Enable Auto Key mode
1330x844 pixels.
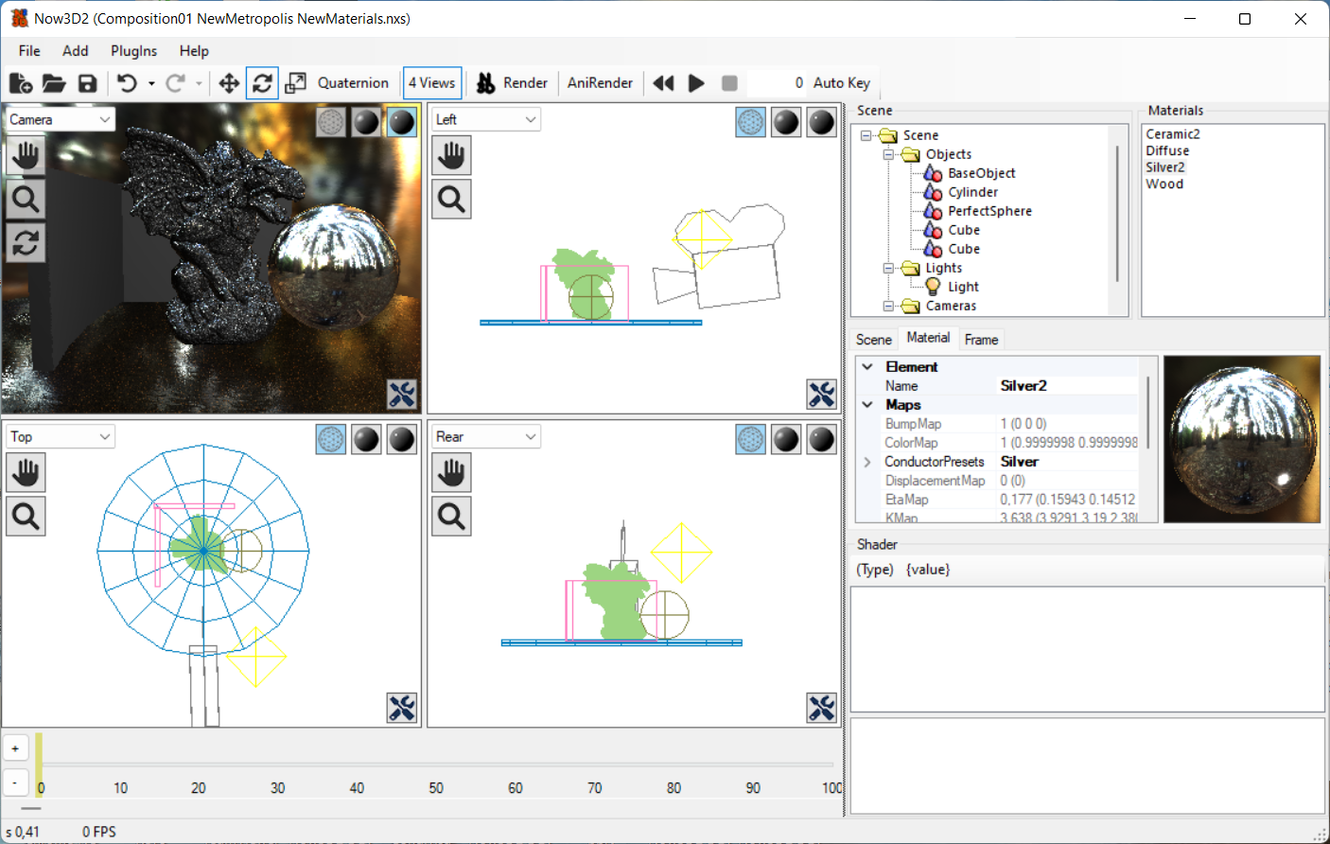tap(841, 83)
